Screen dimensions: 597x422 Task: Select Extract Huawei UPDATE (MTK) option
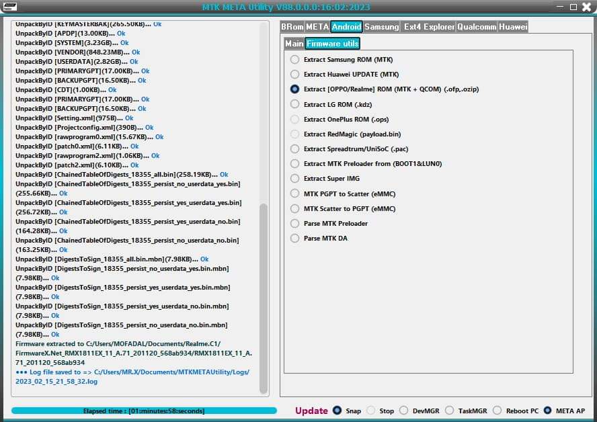click(294, 74)
